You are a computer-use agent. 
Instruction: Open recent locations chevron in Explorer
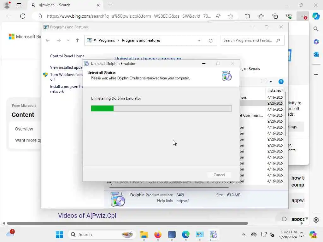pos(68,40)
